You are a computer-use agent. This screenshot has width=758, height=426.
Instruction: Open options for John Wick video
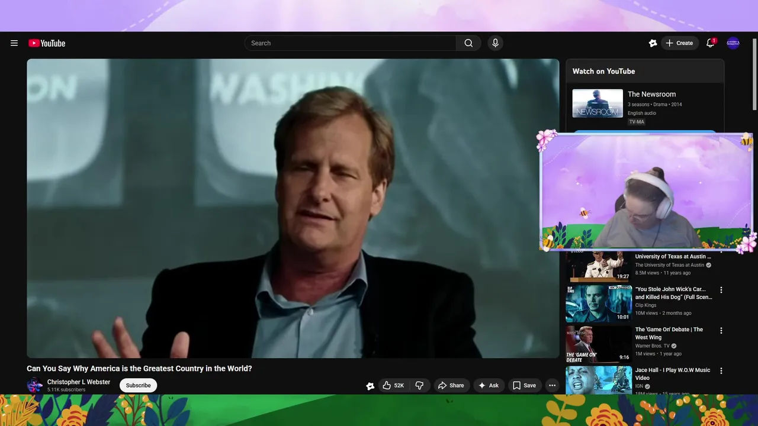click(721, 290)
